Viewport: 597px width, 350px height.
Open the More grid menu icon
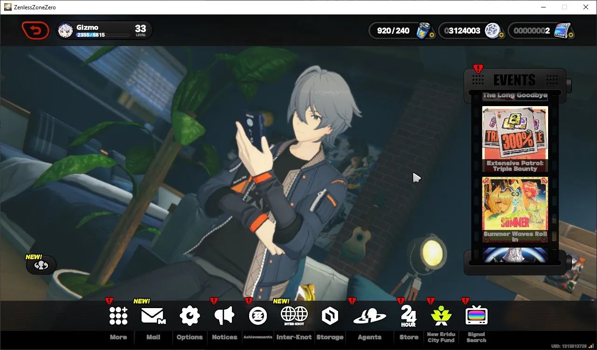118,316
